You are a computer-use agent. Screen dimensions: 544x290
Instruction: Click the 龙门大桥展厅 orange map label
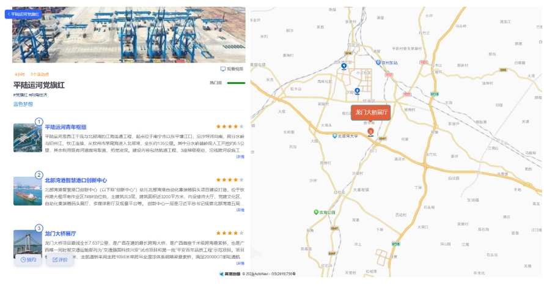[x=371, y=113]
